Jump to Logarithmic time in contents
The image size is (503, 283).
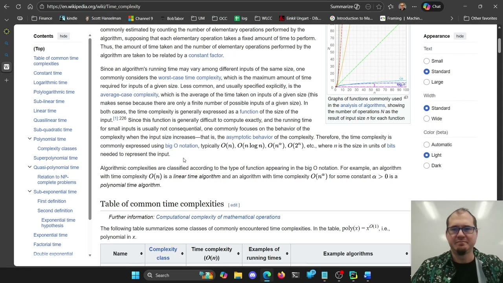point(50,83)
